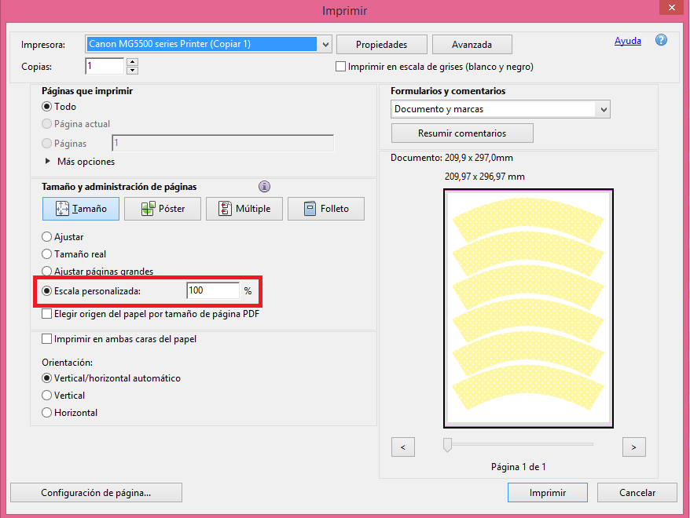
Task: Click the page preview slider handle
Action: 447,445
